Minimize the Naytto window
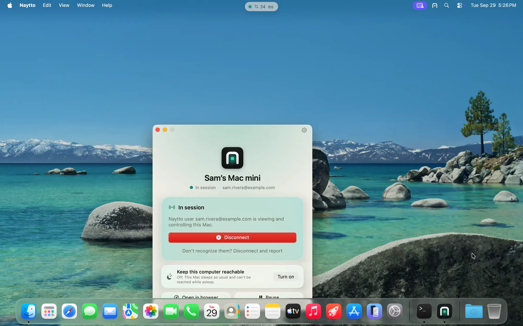Screen dimensions: 523x326 point(165,130)
